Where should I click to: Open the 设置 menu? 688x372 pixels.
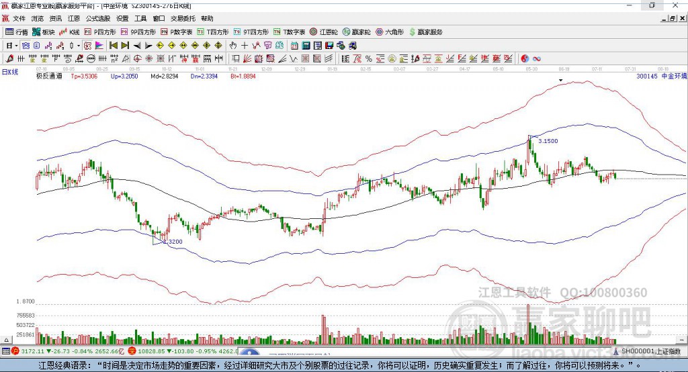pos(122,18)
